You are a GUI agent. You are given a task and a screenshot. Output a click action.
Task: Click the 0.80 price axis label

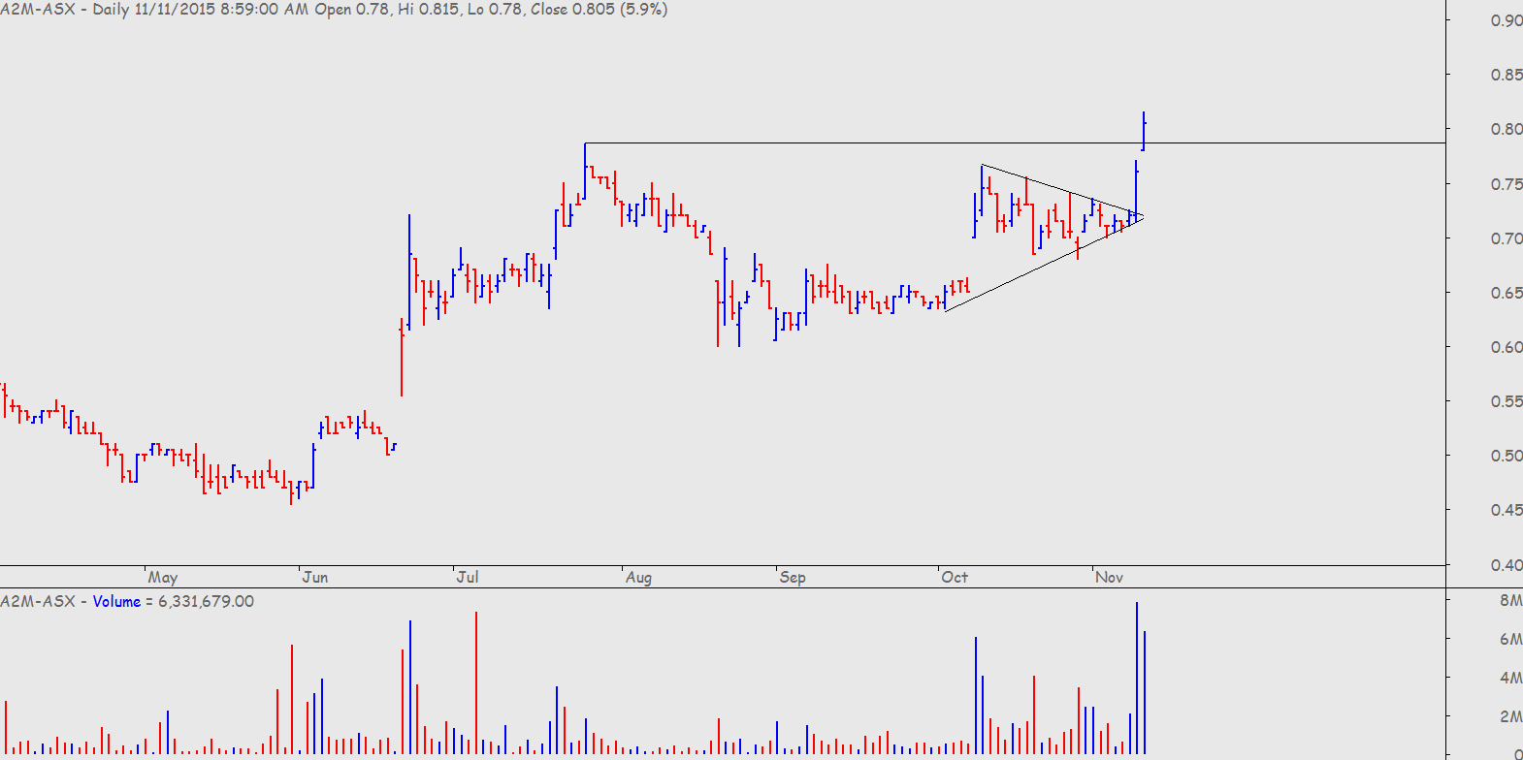coord(1507,129)
